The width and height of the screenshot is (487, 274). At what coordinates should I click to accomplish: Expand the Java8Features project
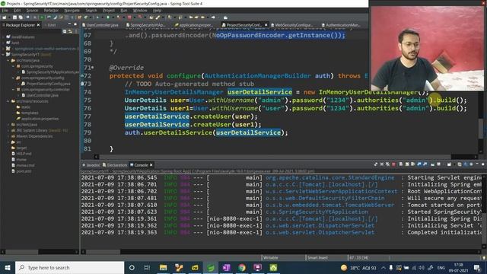3,37
